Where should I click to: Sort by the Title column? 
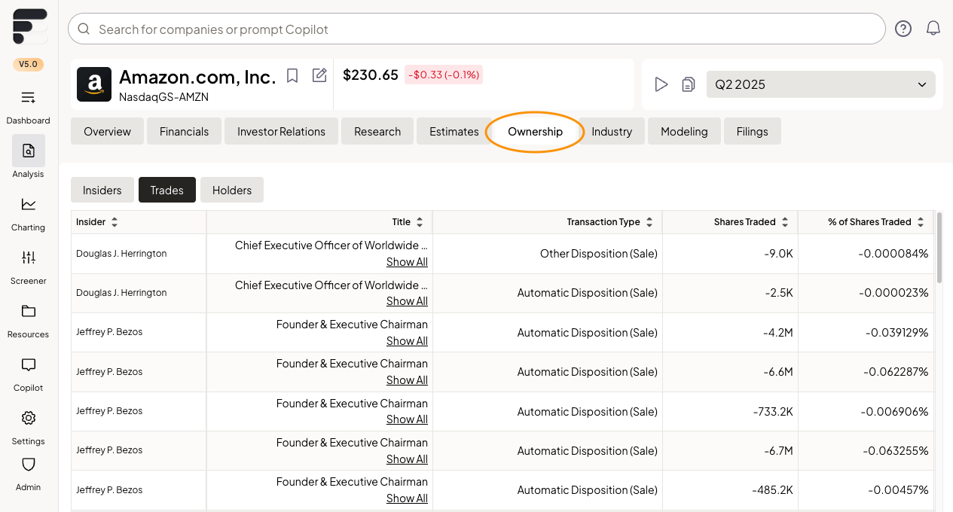click(420, 222)
